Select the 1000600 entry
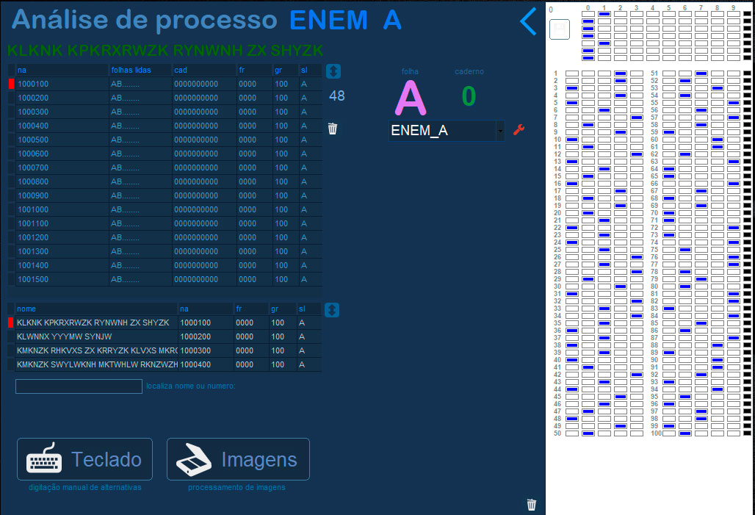Viewport: 755px width, 515px height. point(165,154)
